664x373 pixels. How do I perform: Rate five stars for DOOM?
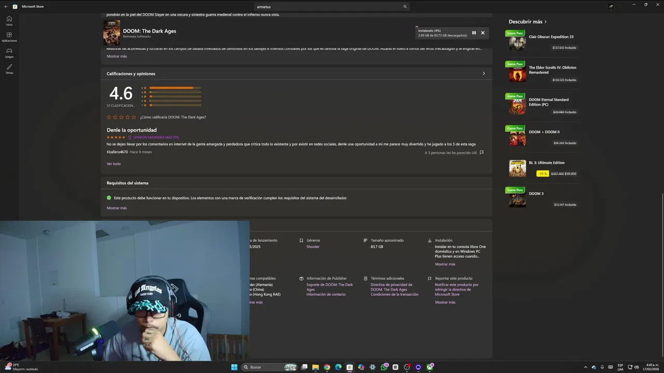134,117
